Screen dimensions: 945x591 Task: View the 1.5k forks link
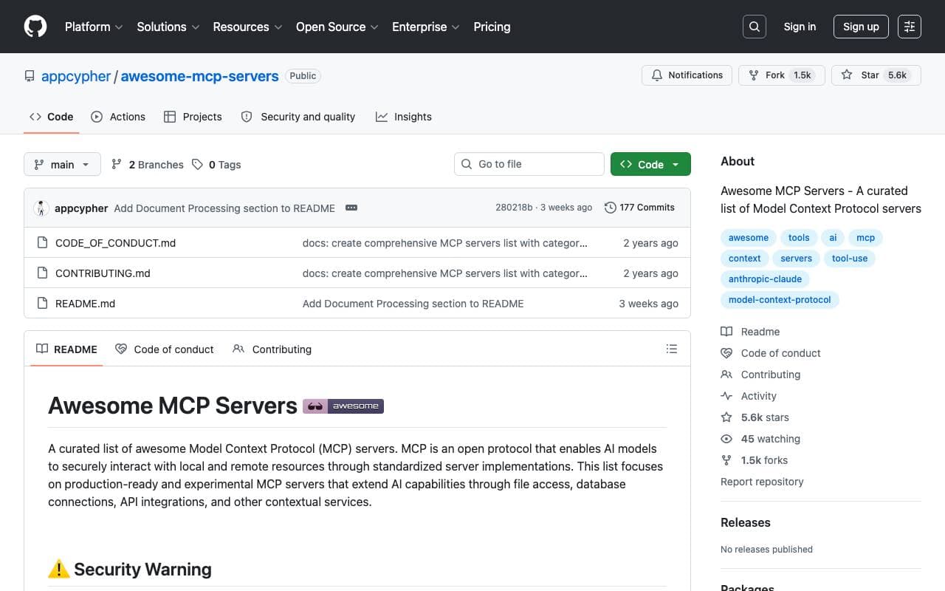(754, 460)
